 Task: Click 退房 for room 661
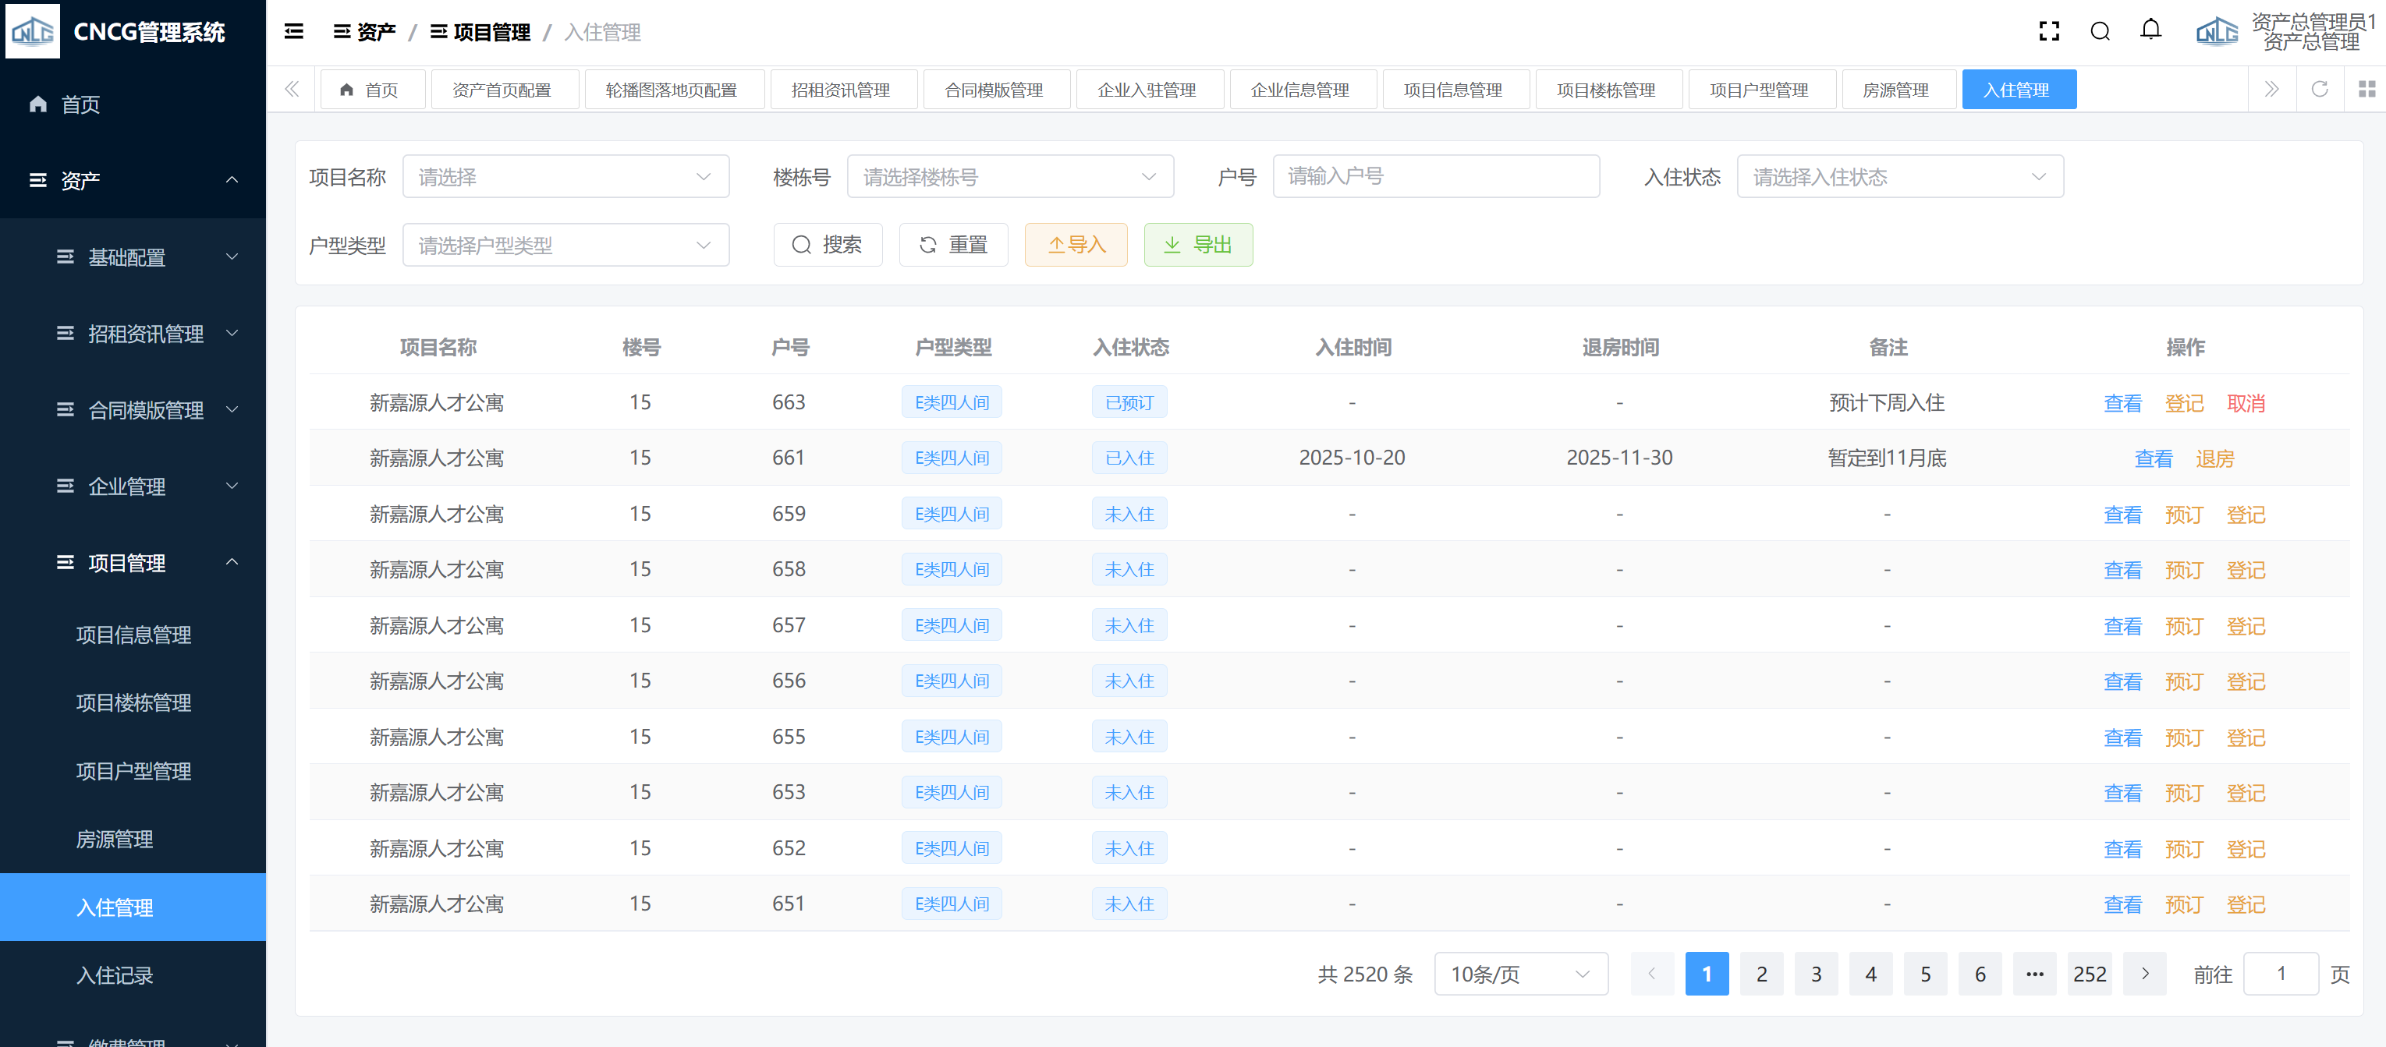pos(2214,458)
